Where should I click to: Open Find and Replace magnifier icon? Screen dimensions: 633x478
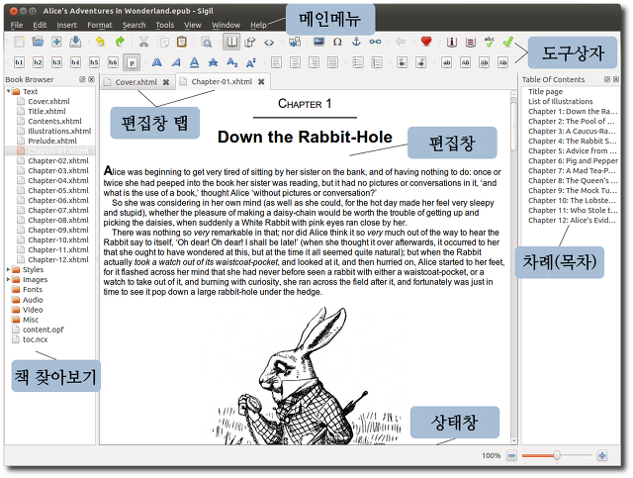207,42
